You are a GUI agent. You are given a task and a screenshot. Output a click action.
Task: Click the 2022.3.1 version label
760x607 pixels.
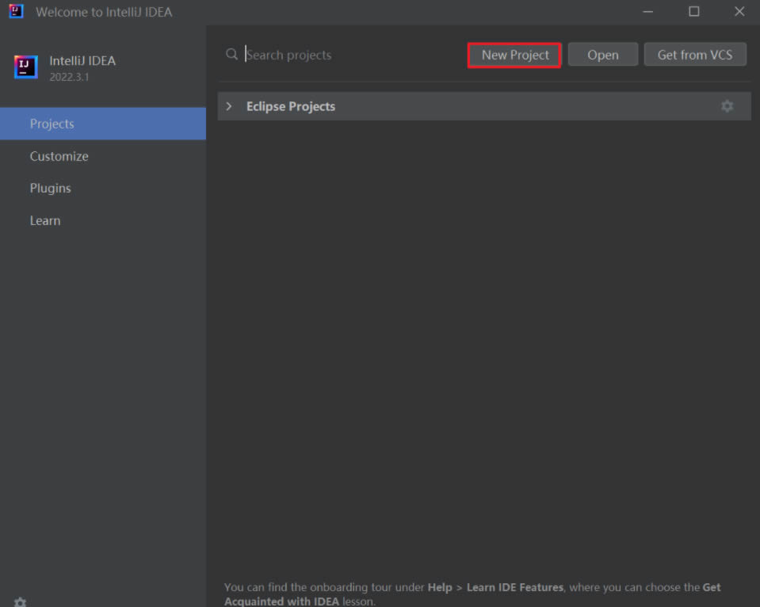pyautogui.click(x=68, y=77)
